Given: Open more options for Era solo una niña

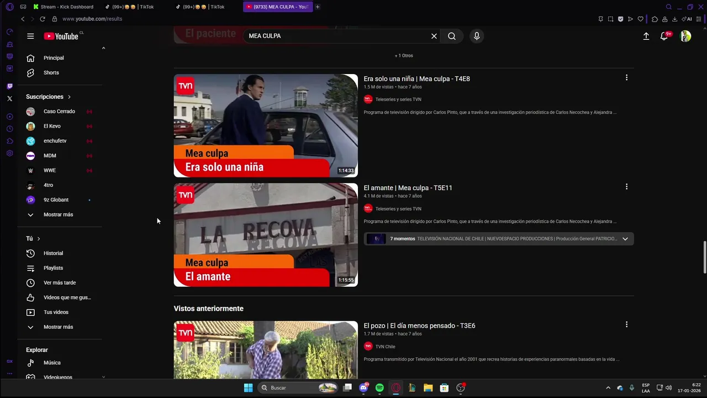Looking at the screenshot, I should 626,78.
